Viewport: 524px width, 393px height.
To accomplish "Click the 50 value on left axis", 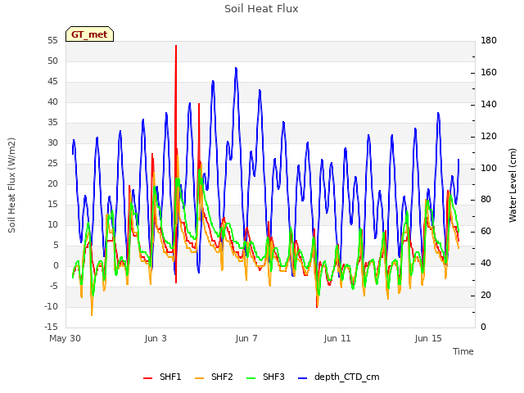I will (x=52, y=61).
